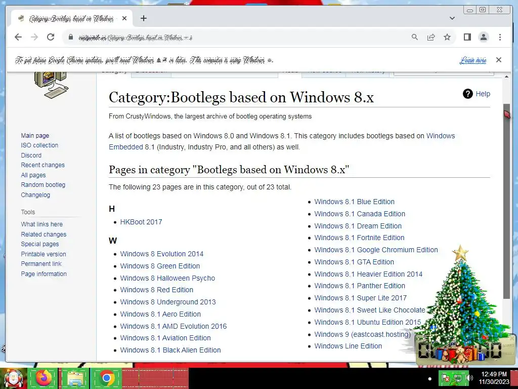Screen dimensions: 518x389
Task: Open Windows 8.1 Fortnite Edition
Action: (x=360, y=238)
